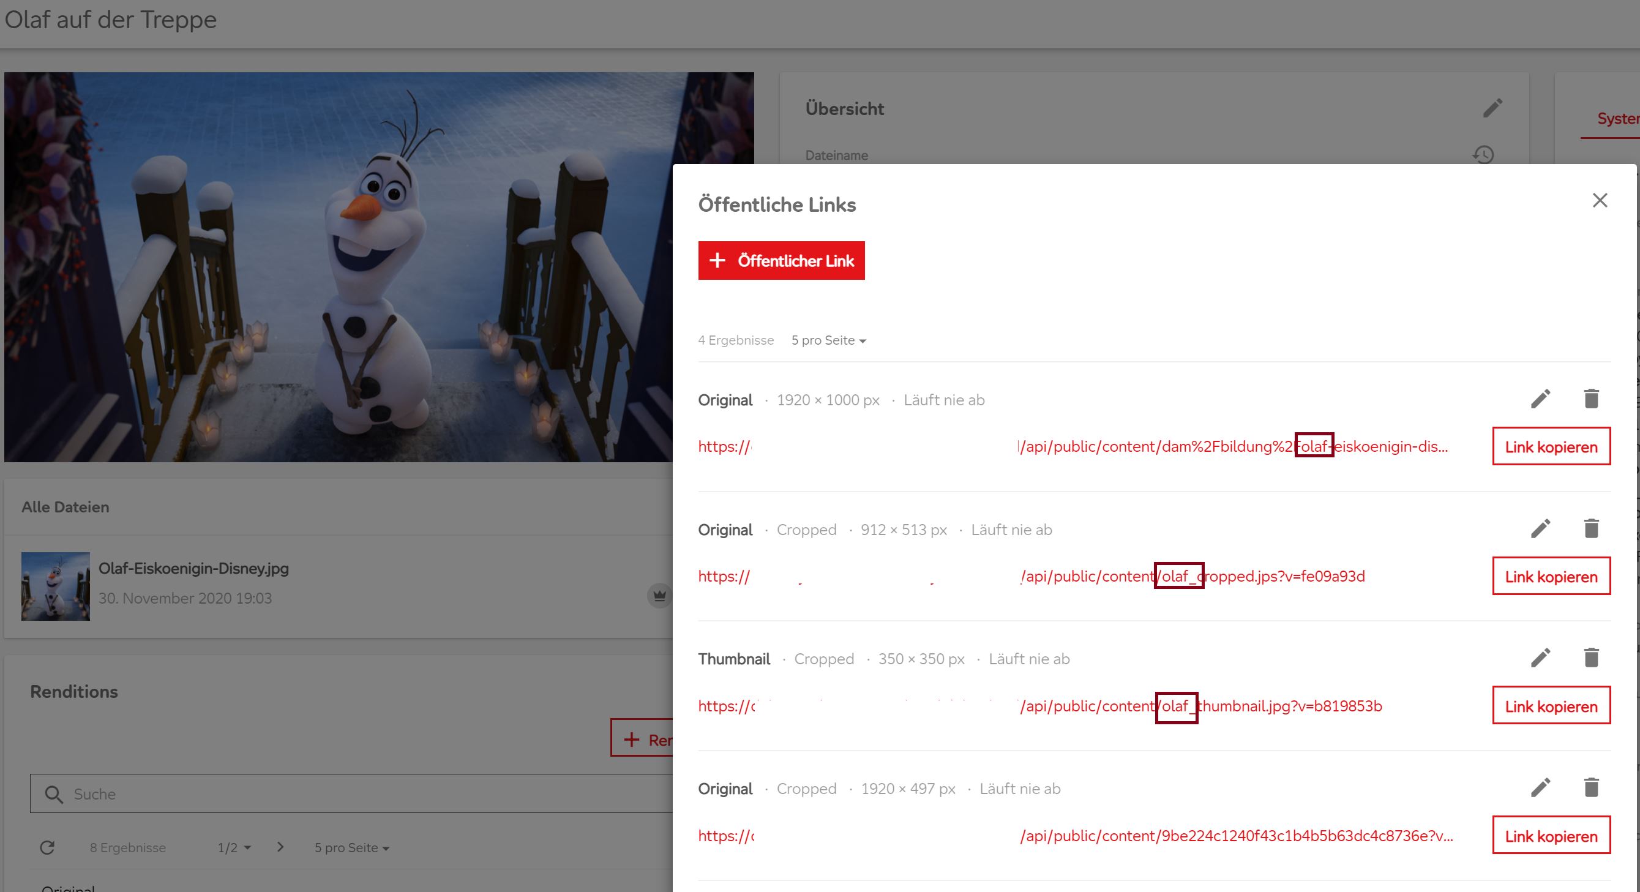Open the 5 pro Seite dropdown in dialog

[x=828, y=340]
